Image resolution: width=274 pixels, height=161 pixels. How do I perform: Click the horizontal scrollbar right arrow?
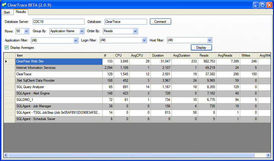[268, 155]
